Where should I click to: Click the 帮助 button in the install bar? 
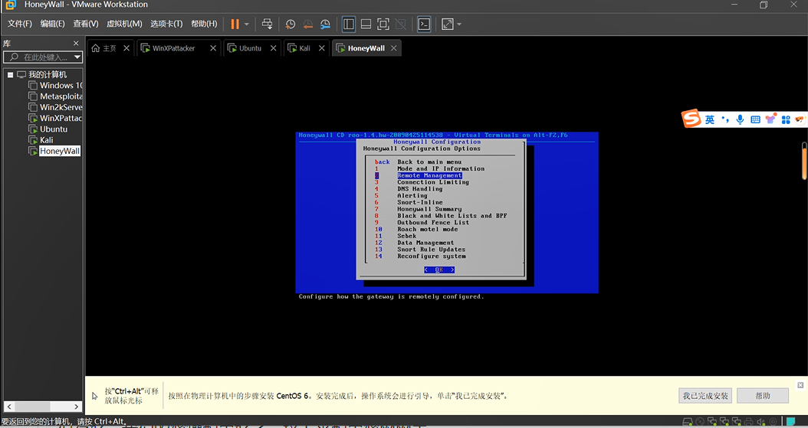tap(763, 396)
